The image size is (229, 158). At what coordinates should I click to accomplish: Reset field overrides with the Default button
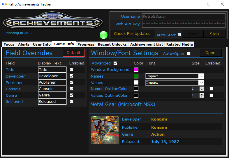click(74, 53)
